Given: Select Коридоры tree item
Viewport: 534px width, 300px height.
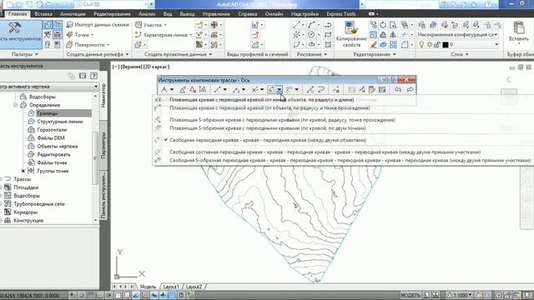Looking at the screenshot, I should pyautogui.click(x=26, y=212).
